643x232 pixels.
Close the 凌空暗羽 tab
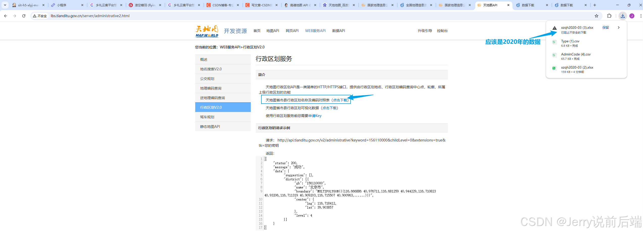pyautogui.click(x=160, y=5)
